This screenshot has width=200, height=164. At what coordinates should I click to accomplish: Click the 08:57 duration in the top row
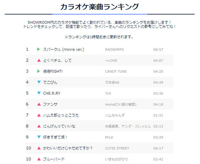pyautogui.click(x=158, y=49)
